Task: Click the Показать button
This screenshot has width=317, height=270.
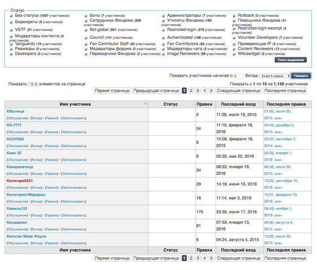Action: (x=301, y=76)
